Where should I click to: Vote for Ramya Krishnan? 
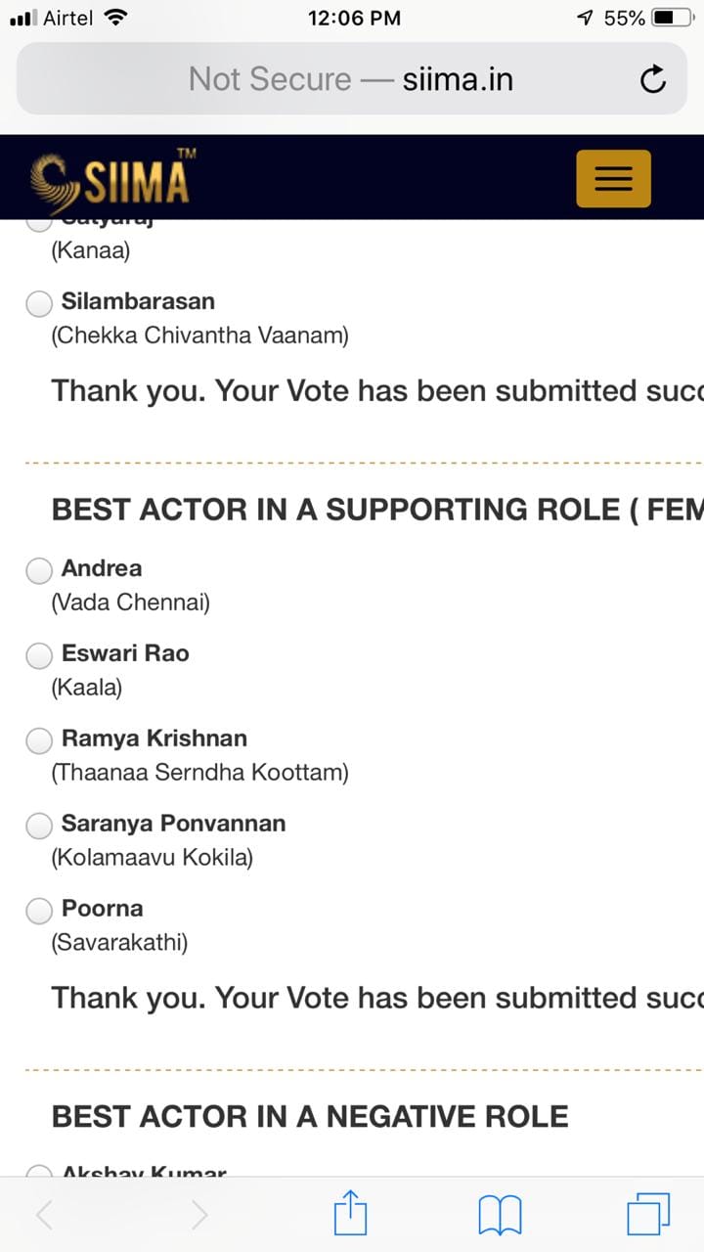point(39,741)
